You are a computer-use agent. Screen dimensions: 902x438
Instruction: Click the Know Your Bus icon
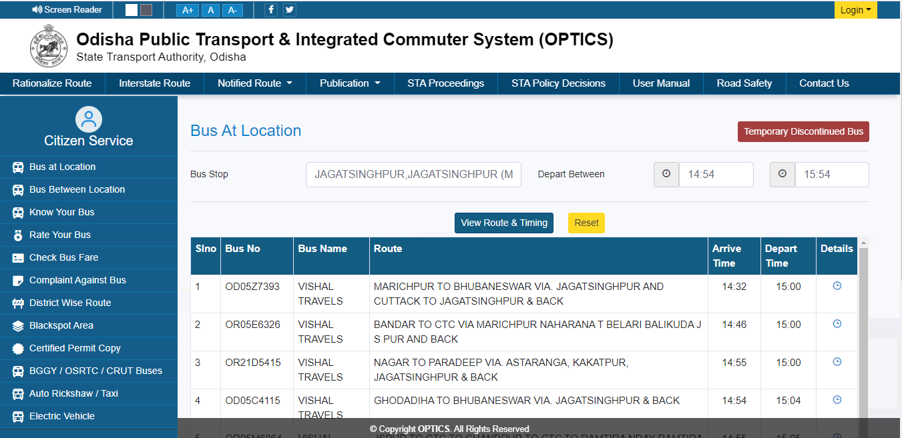(18, 213)
